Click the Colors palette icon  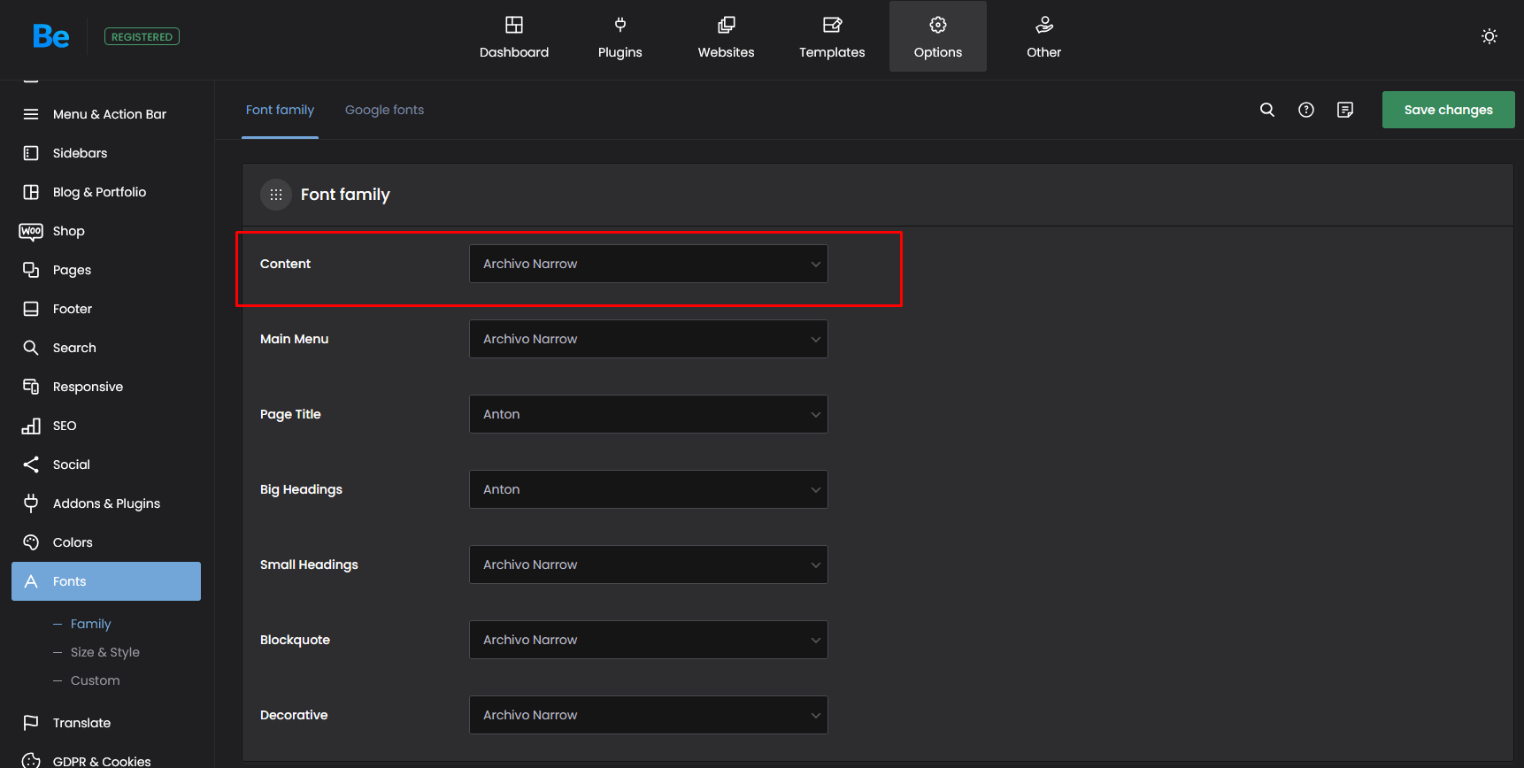coord(31,542)
